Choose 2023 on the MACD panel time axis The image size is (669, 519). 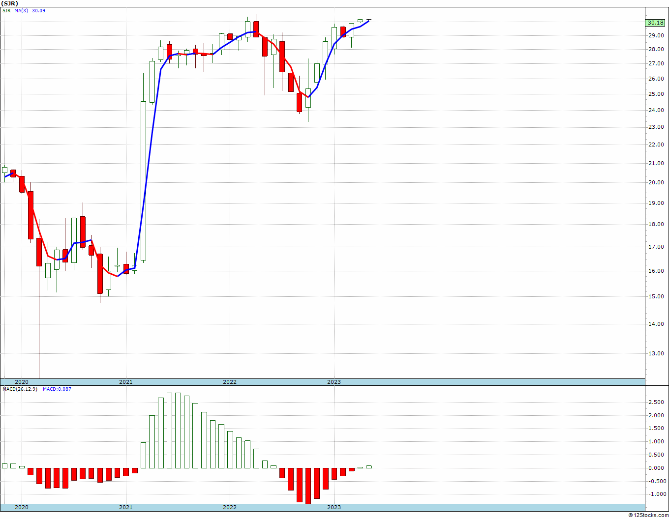334,507
